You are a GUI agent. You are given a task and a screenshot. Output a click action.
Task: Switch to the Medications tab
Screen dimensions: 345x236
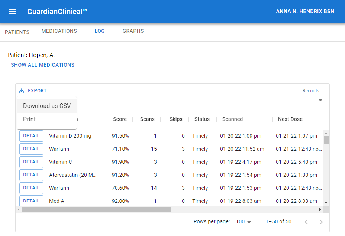59,31
